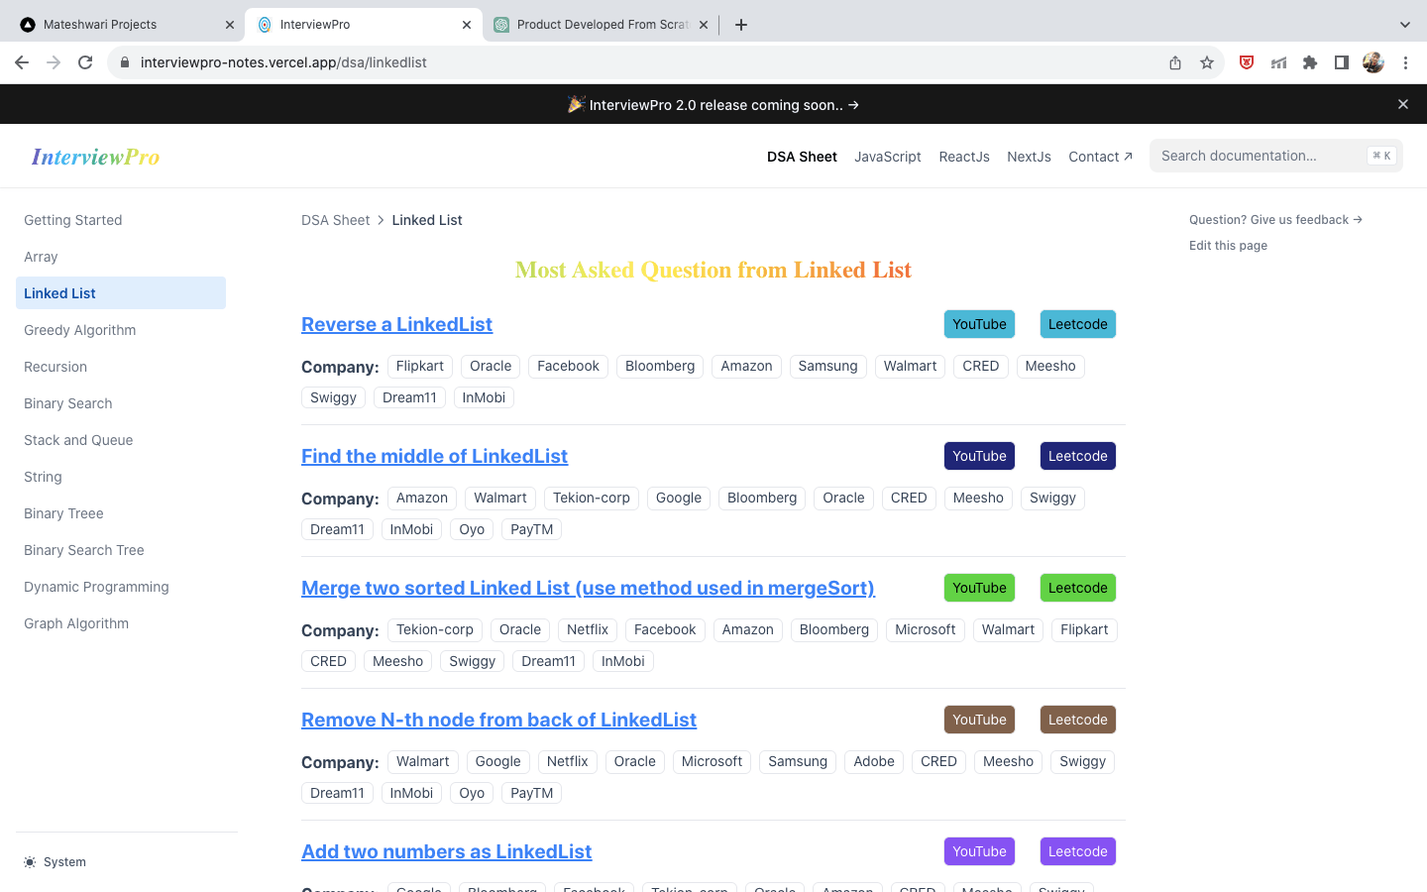Viewport: 1427px width, 892px height.
Task: Open the red shield extension icon
Action: coord(1247,62)
